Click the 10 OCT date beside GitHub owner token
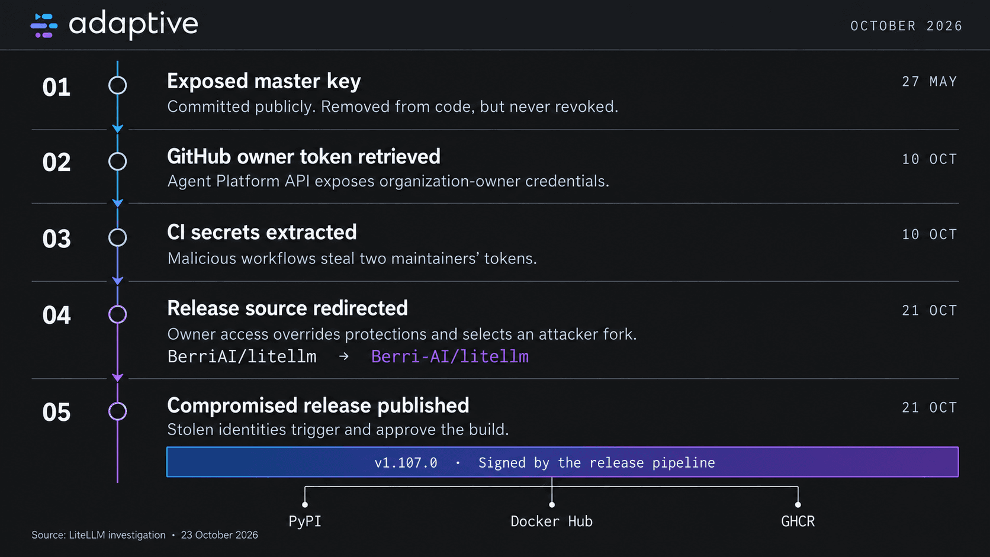The width and height of the screenshot is (990, 557). pos(930,159)
